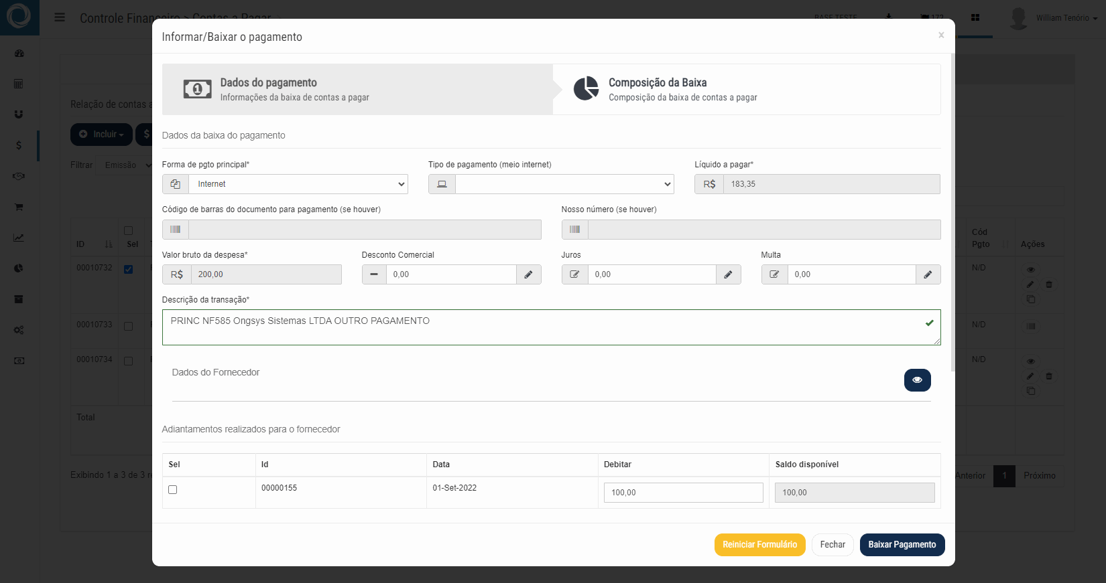This screenshot has height=583, width=1106.
Task: Open the line chart sidebar icon
Action: tap(19, 238)
